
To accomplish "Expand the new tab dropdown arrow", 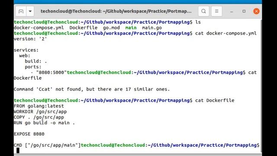I will coord(30,11).
